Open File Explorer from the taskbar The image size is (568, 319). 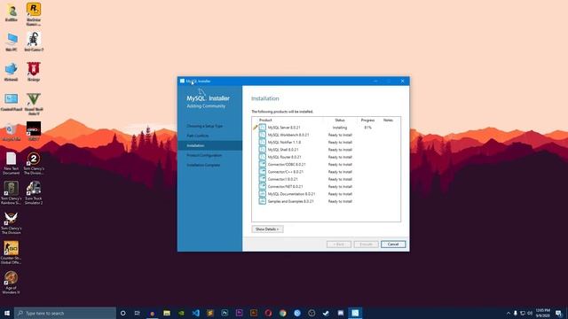[167, 313]
